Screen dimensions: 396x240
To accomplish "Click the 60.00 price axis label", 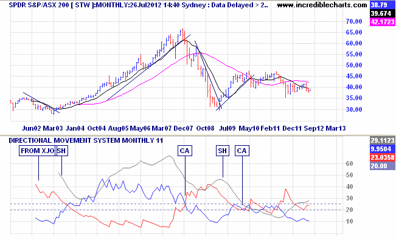I will [x=354, y=43].
